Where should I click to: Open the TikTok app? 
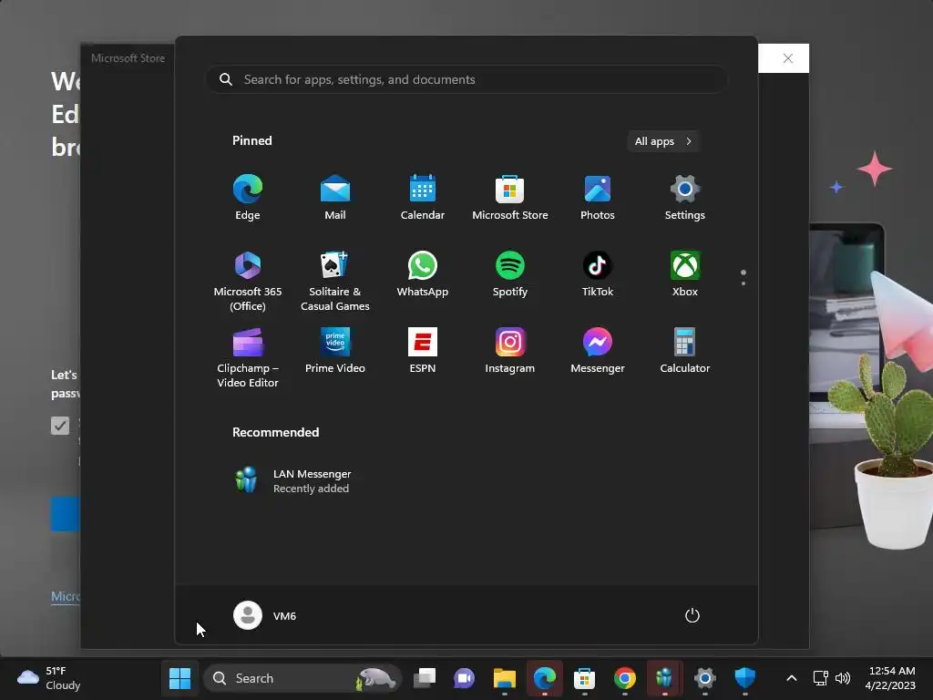[598, 274]
